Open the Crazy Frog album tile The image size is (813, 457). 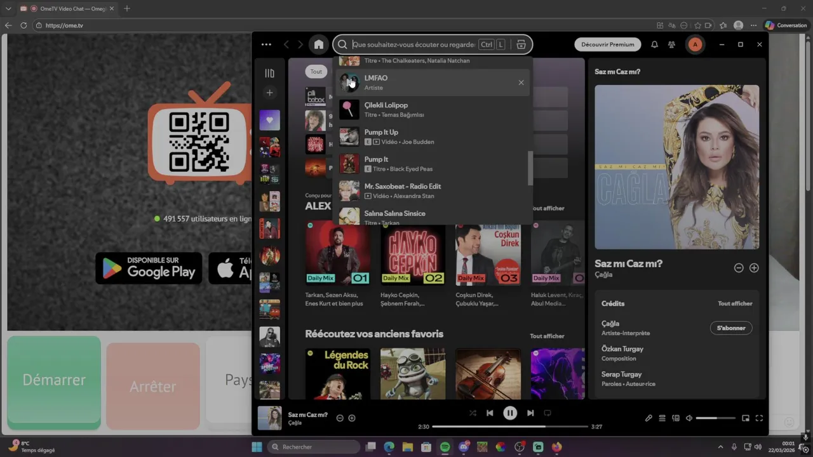(413, 373)
